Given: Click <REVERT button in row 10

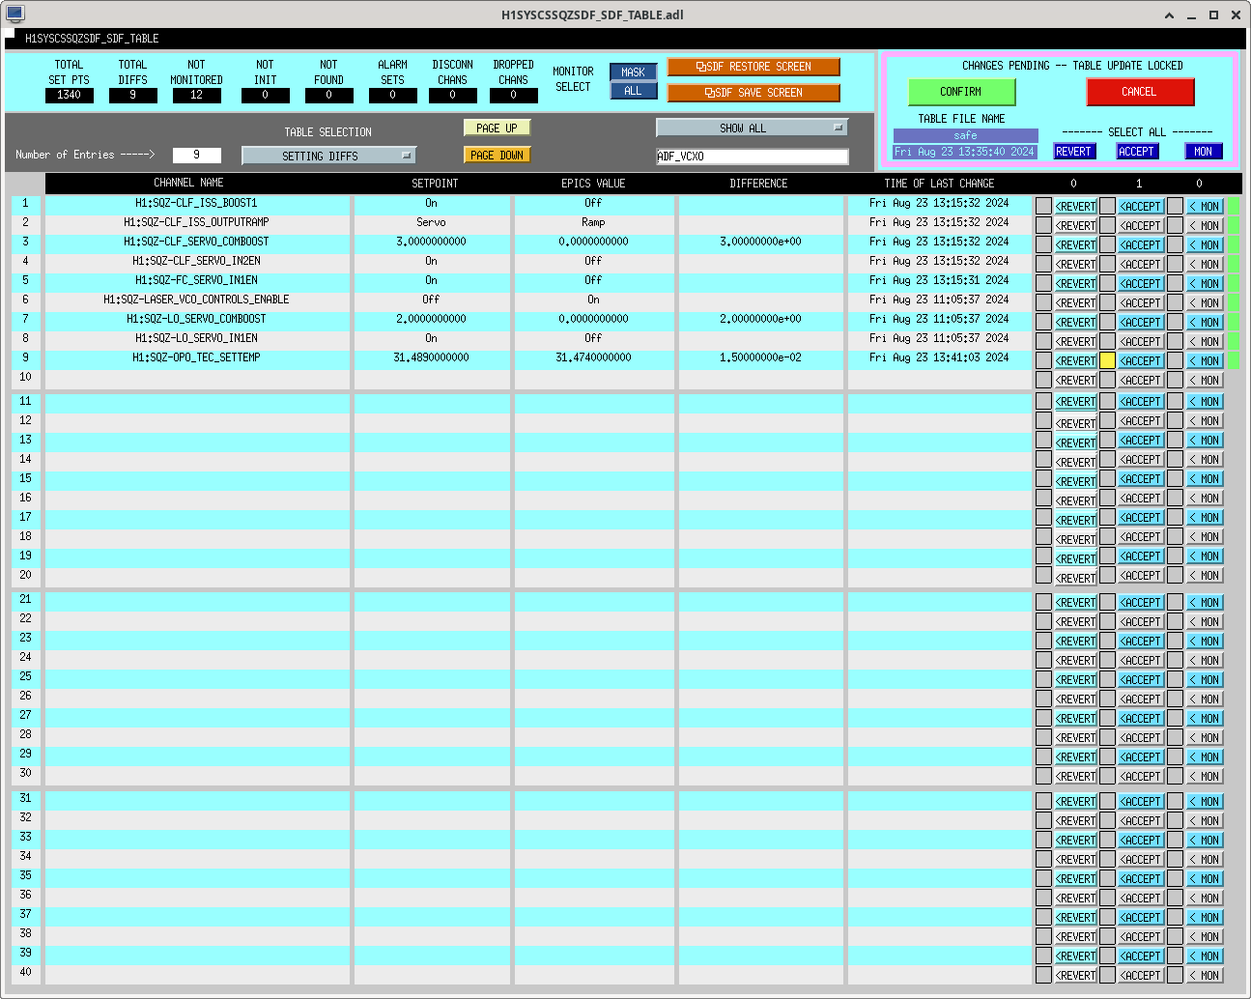Looking at the screenshot, I should (1075, 381).
